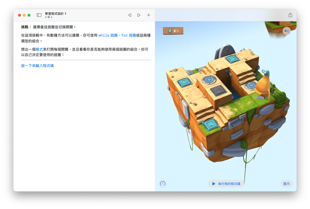Mute the game sound speaker icon

point(287,31)
